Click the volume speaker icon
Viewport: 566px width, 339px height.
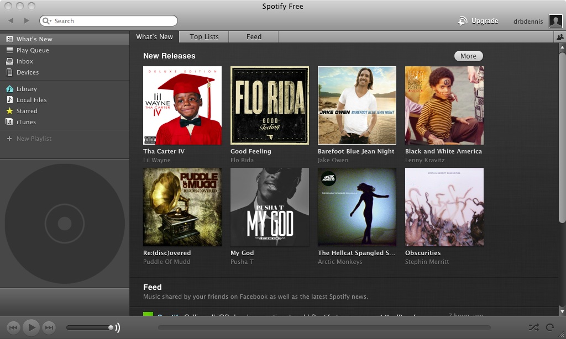[118, 327]
